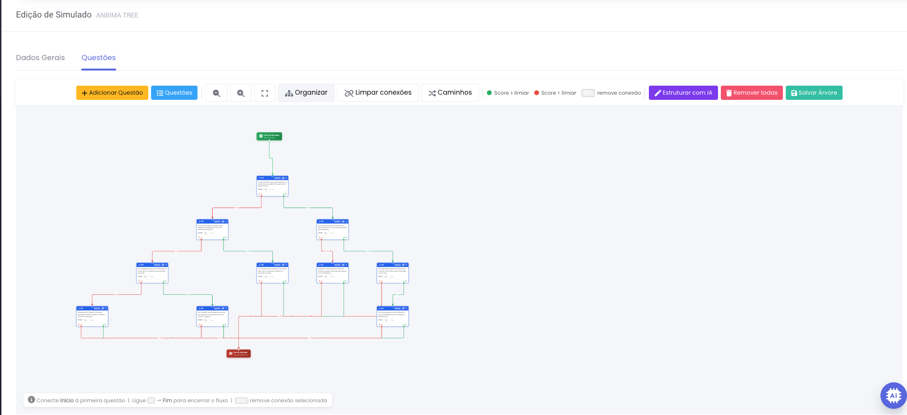Click the green Score ≥ limiar legend dot

click(489, 93)
